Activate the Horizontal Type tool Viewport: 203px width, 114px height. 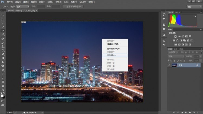tap(3, 74)
